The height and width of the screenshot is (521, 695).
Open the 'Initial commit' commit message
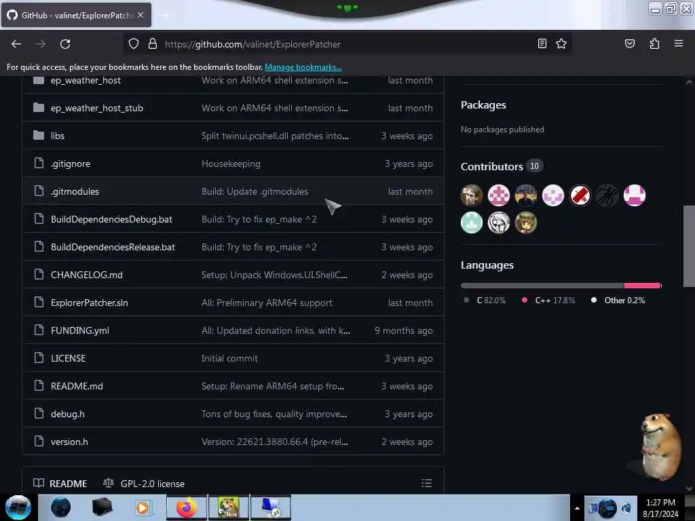pos(229,358)
